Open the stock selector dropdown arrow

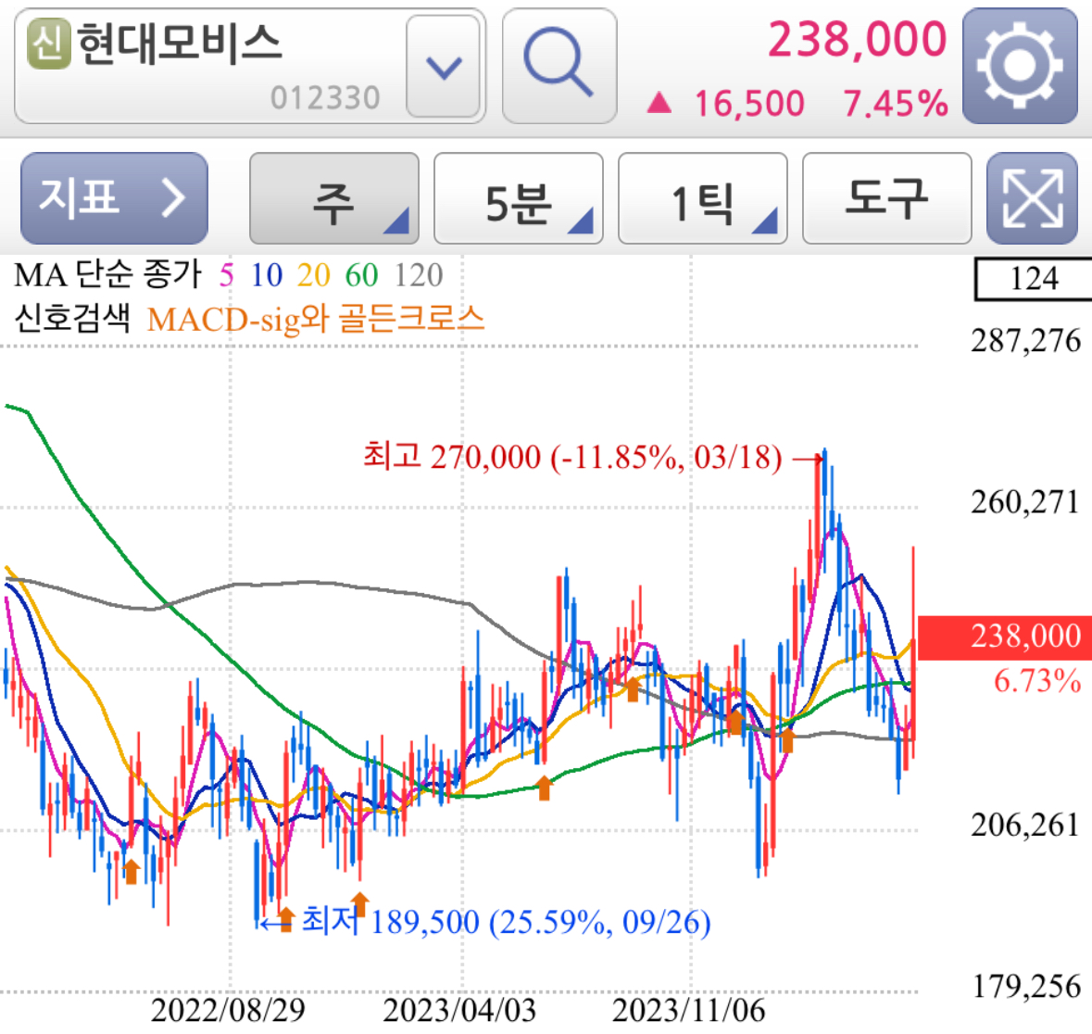[444, 66]
